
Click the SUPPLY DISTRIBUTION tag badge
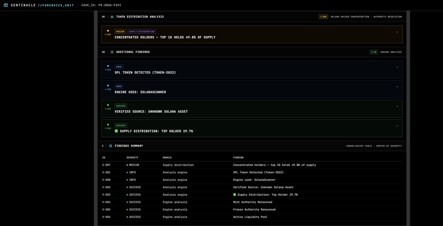point(142,32)
